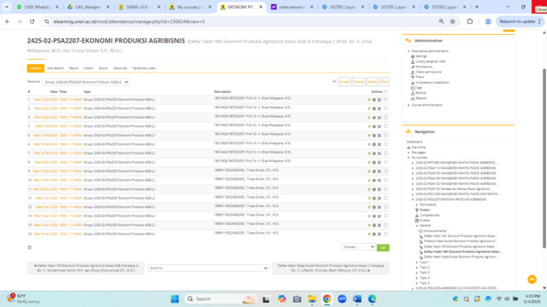
Task: Take attendance for the 5 Feb session
Action: [x=369, y=127]
